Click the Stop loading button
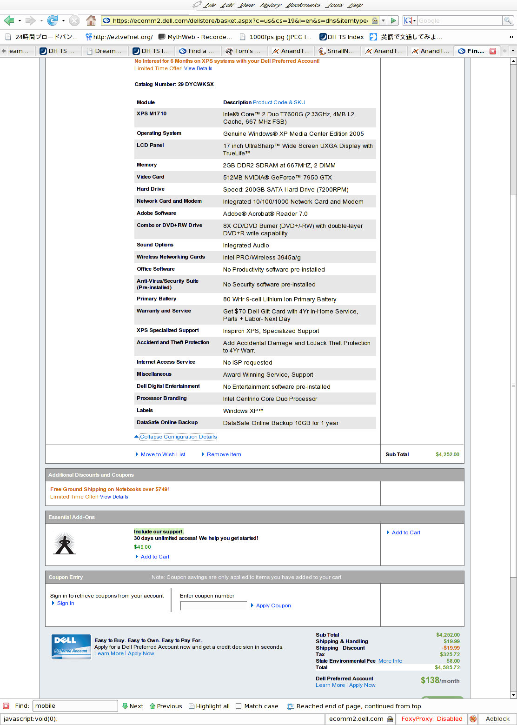Viewport: 517px width, 725px height. click(74, 20)
